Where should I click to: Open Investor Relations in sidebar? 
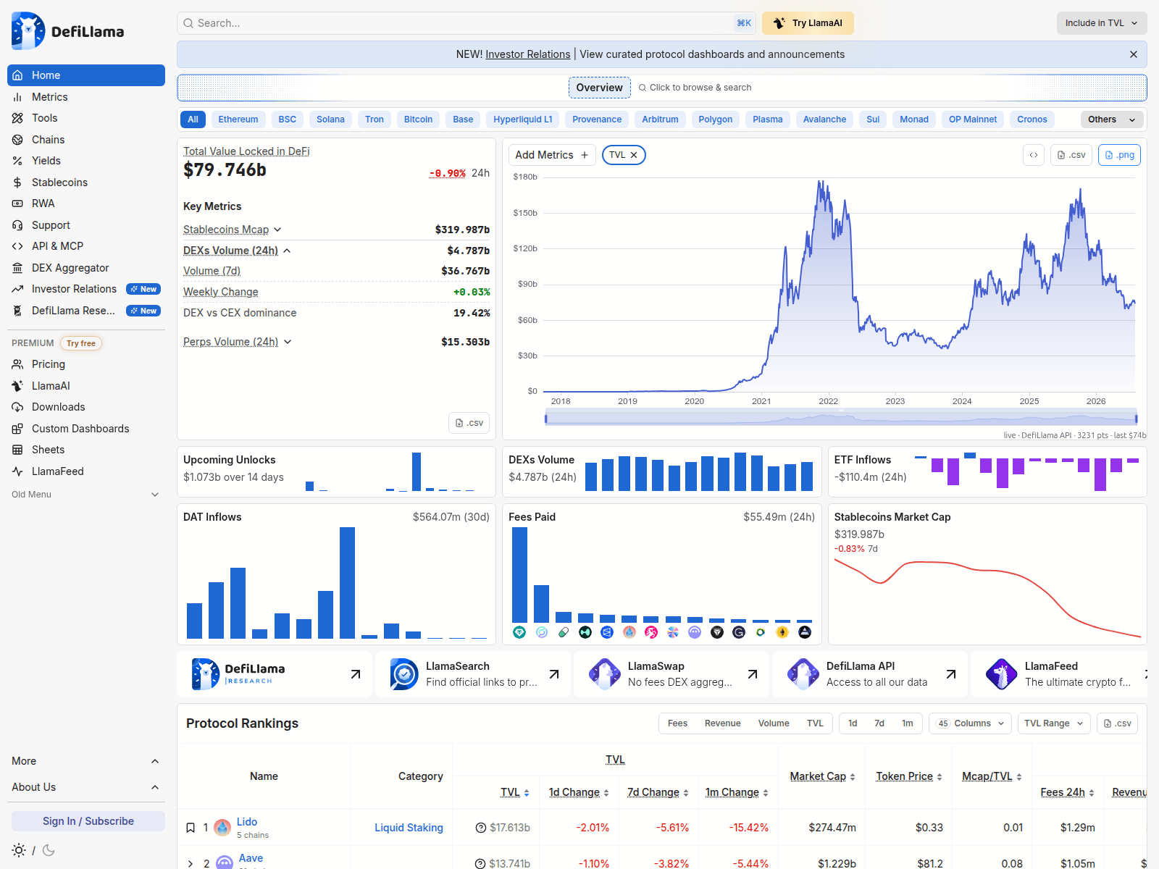point(86,289)
